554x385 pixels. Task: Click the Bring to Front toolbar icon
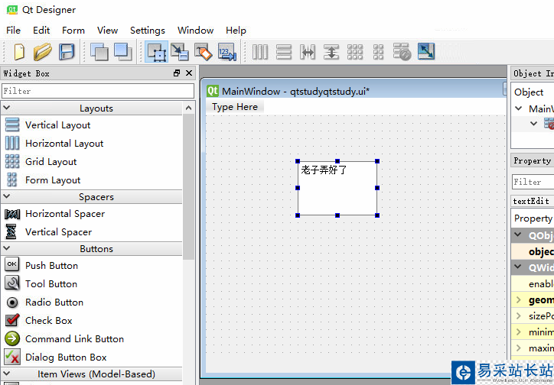pyautogui.click(x=123, y=52)
